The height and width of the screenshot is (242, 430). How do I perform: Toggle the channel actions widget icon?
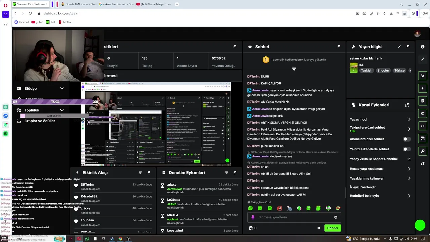[423, 138]
